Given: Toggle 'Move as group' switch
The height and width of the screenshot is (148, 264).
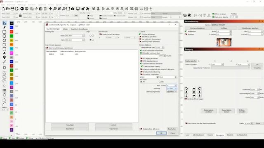Looking at the screenshot, I should (214, 14).
